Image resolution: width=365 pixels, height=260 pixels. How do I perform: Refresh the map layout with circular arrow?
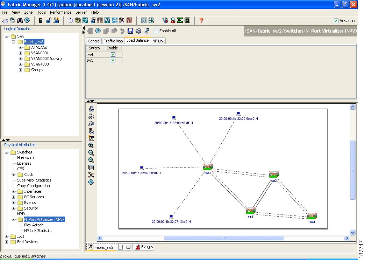(92, 182)
